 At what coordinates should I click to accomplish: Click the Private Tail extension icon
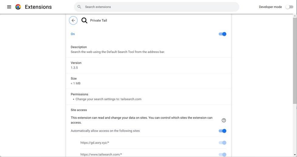coord(84,20)
